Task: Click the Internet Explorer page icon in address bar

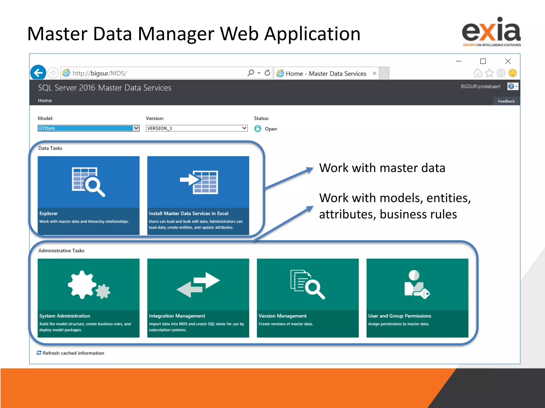Action: (66, 73)
